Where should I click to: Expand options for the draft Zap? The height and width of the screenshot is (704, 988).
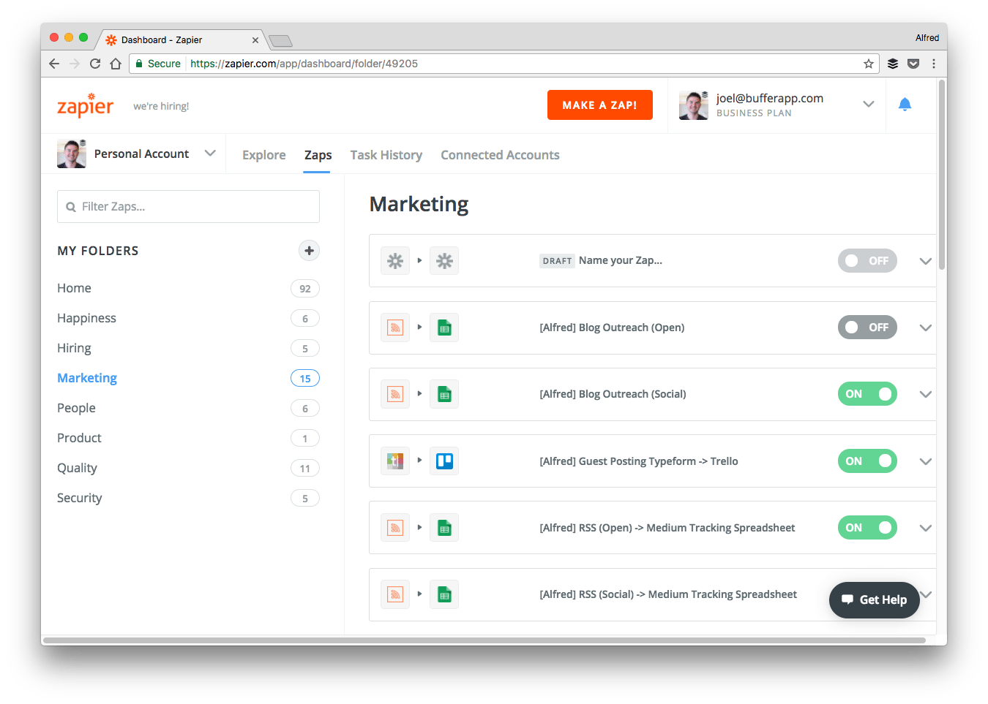click(925, 261)
